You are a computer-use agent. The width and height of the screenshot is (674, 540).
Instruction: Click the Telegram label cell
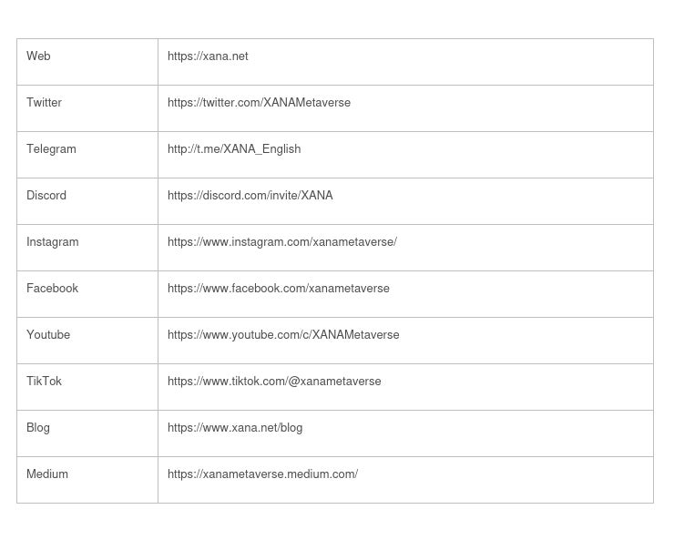click(x=51, y=149)
